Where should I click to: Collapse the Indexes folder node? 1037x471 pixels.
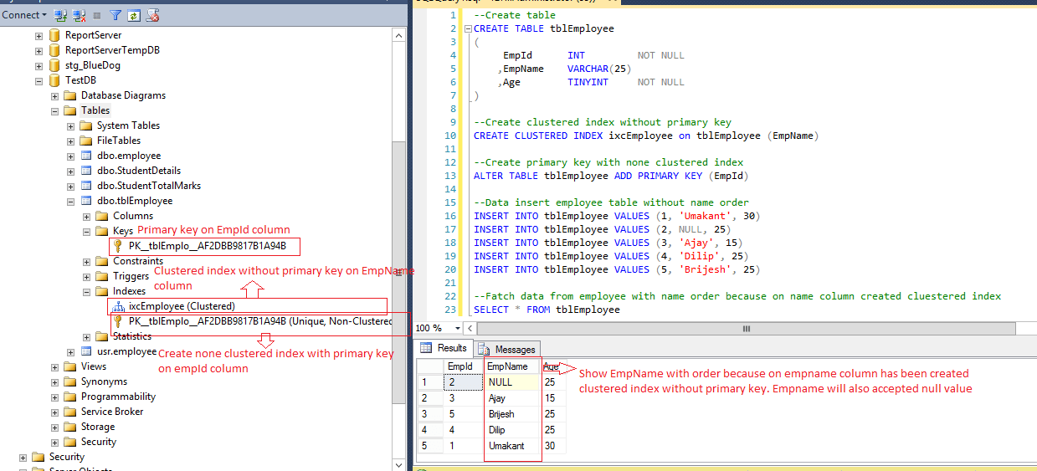tap(87, 291)
